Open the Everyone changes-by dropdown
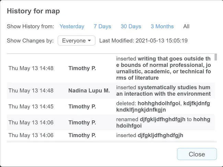This screenshot has width=223, height=167. tap(76, 40)
